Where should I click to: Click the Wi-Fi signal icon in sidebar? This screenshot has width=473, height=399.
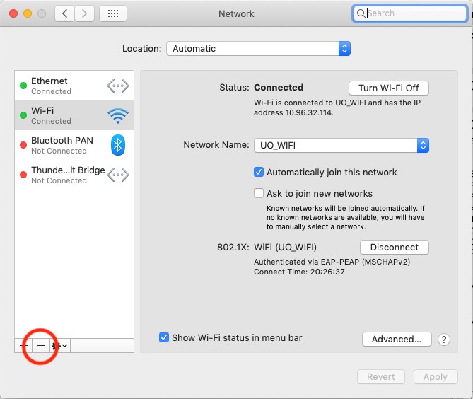[x=117, y=115]
